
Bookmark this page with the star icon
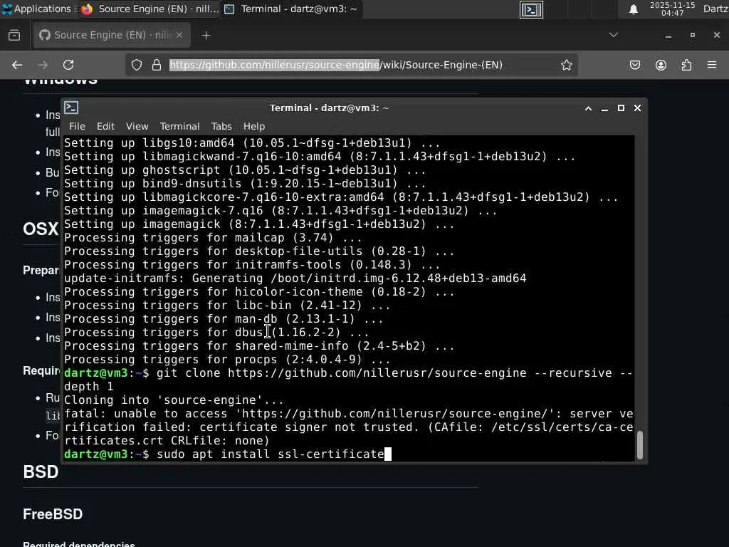(x=566, y=65)
